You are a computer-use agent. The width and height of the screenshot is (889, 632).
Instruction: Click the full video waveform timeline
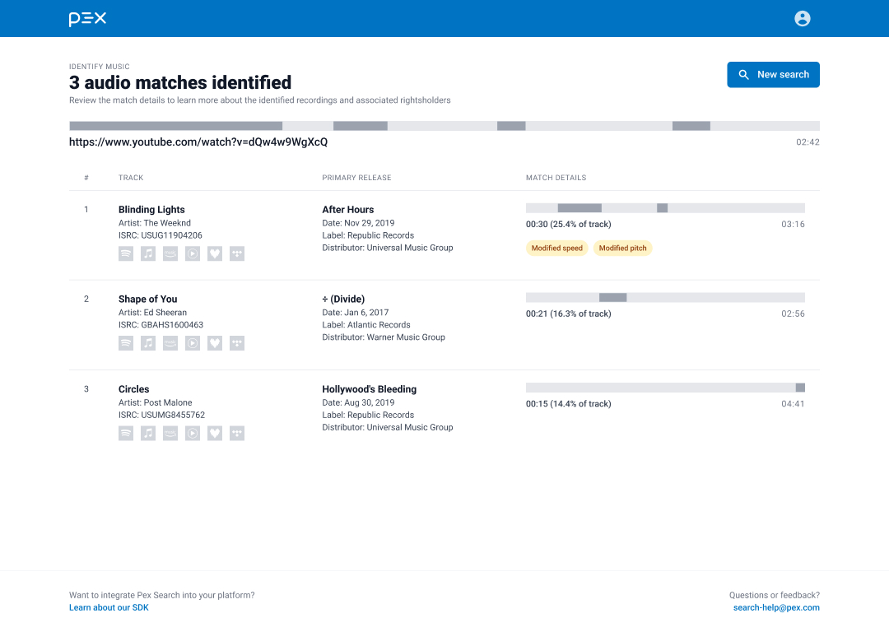point(444,126)
